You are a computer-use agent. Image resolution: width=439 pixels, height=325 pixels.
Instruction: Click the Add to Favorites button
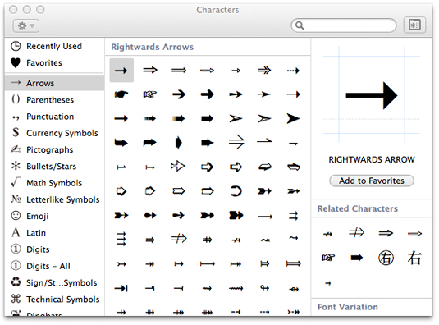372,181
